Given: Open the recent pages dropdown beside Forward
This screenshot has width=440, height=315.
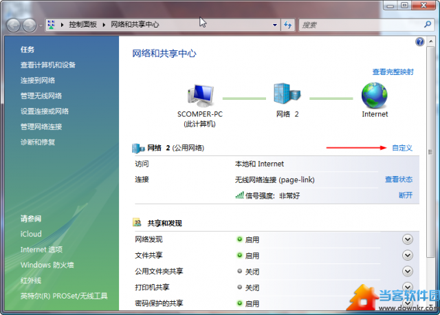Looking at the screenshot, I should point(41,25).
